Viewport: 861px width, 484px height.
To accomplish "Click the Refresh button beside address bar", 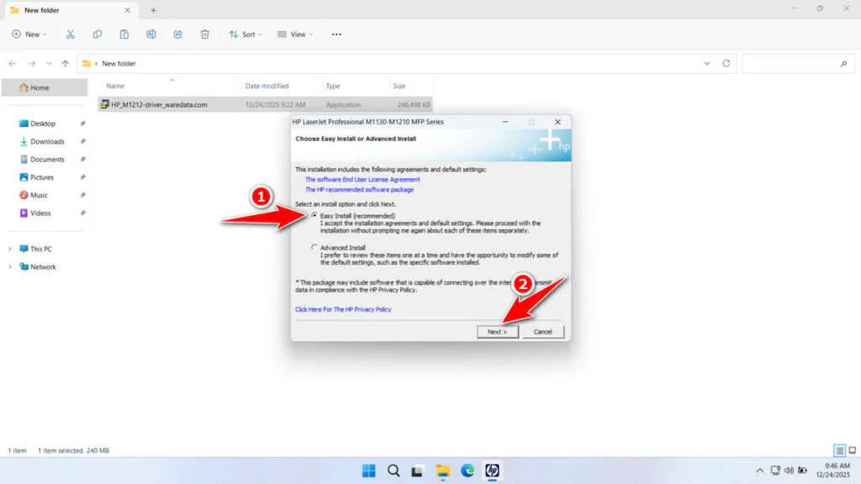I will point(726,63).
